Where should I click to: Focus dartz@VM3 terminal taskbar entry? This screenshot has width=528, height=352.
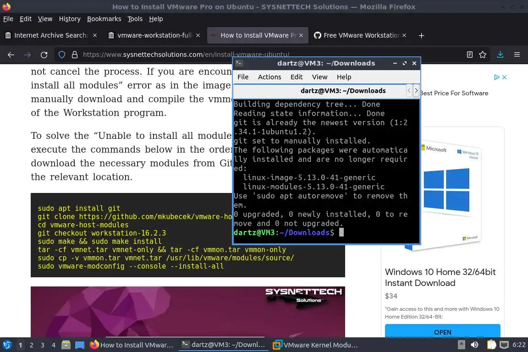(x=224, y=345)
